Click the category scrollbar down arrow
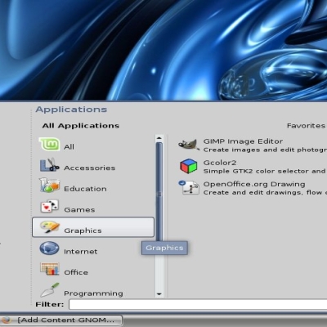 pyautogui.click(x=159, y=294)
